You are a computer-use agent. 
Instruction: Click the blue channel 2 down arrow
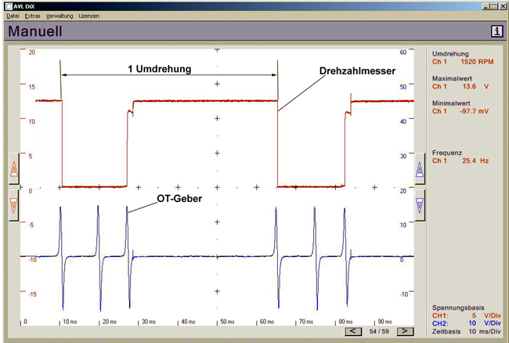[x=419, y=204]
